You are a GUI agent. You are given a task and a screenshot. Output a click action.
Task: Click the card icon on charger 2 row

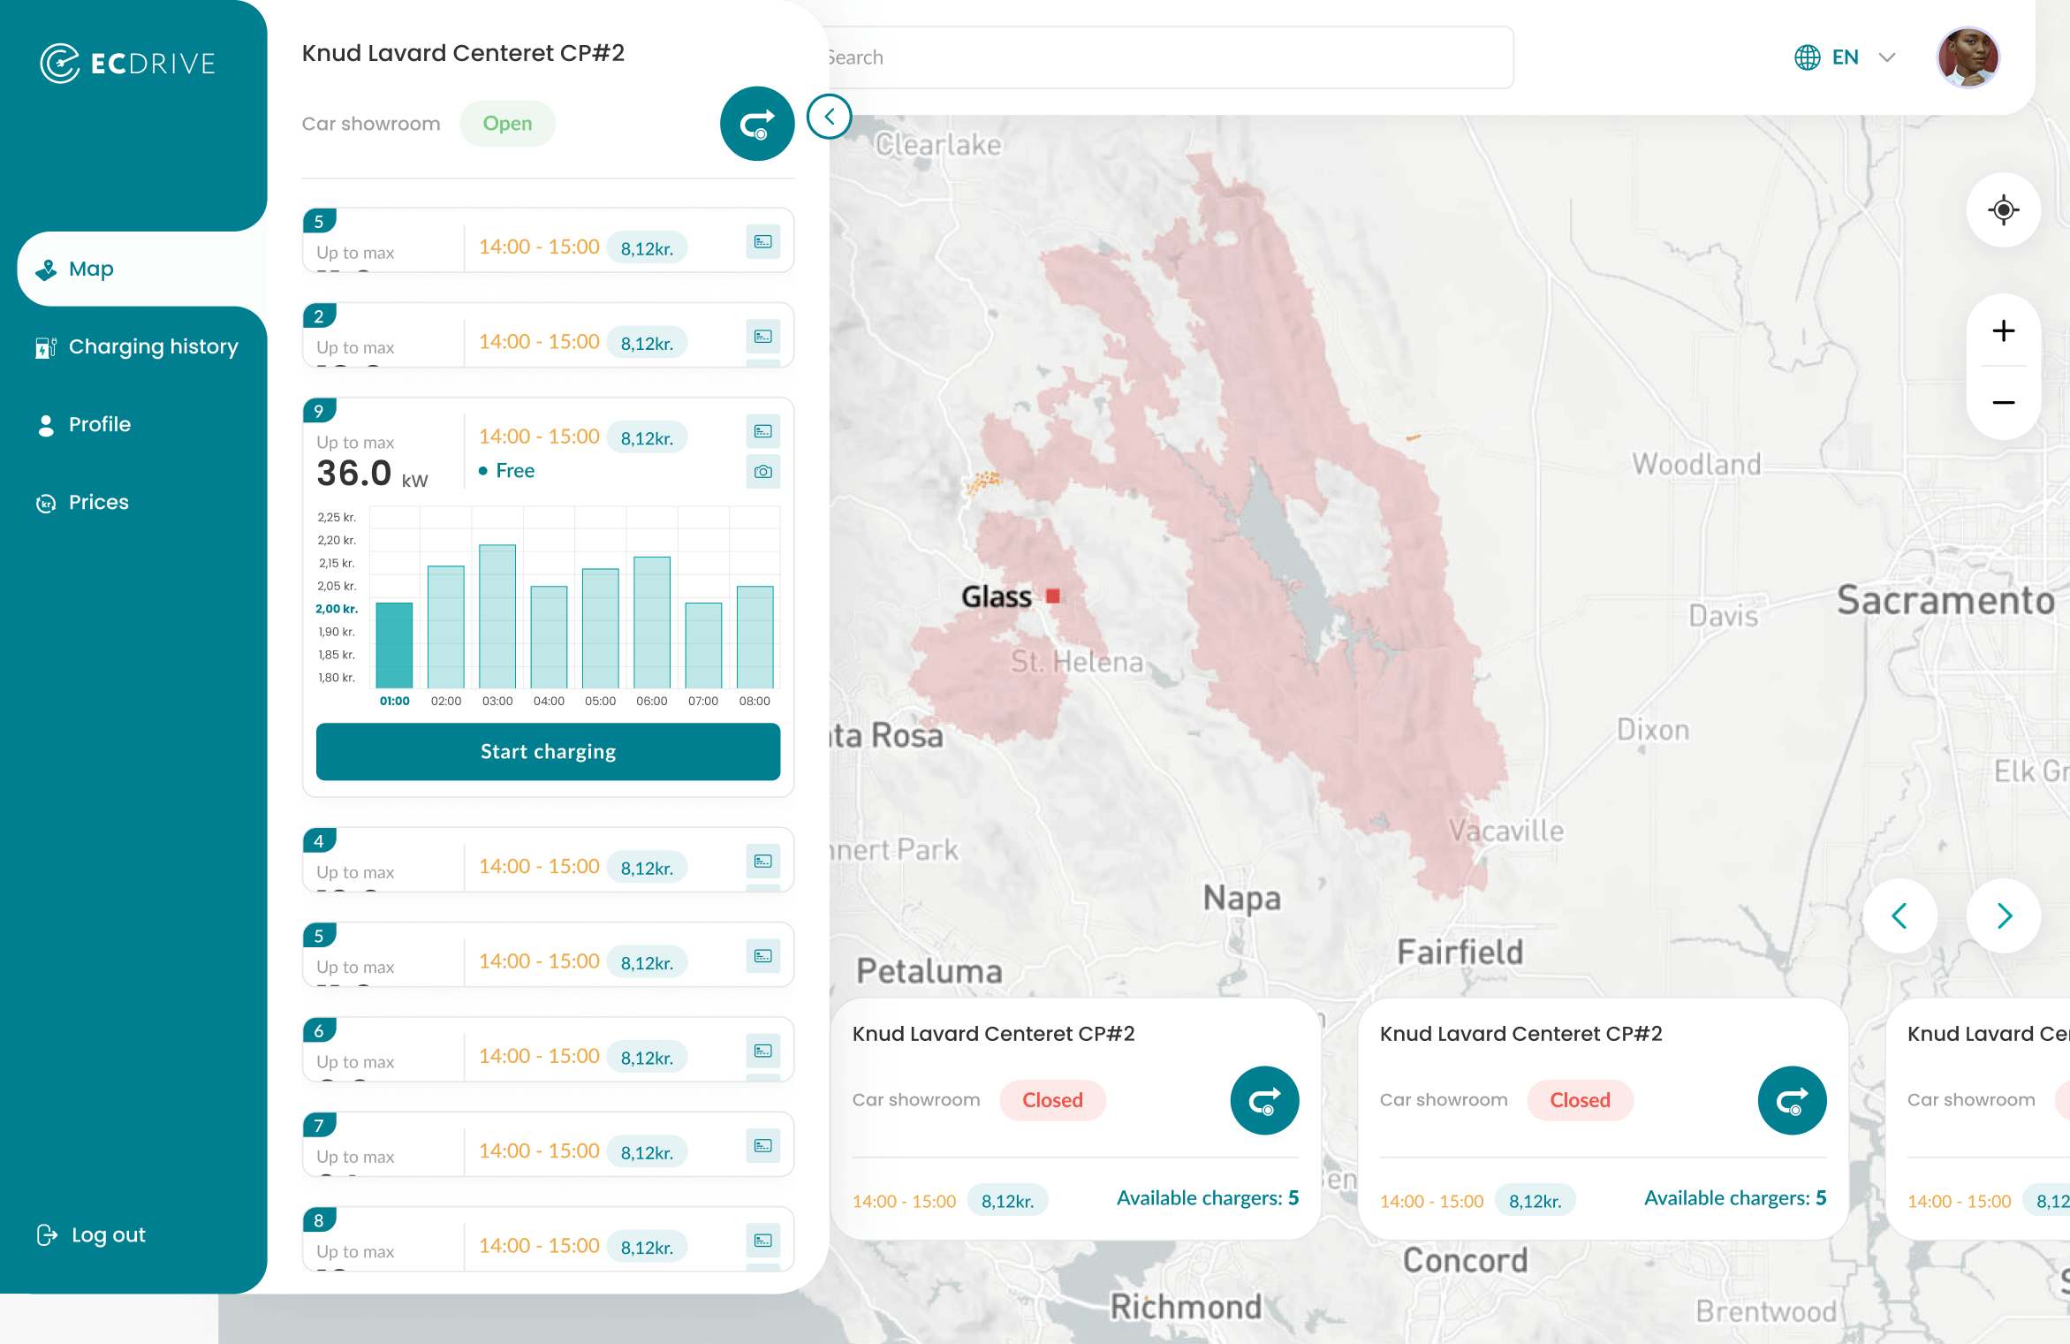tap(762, 337)
